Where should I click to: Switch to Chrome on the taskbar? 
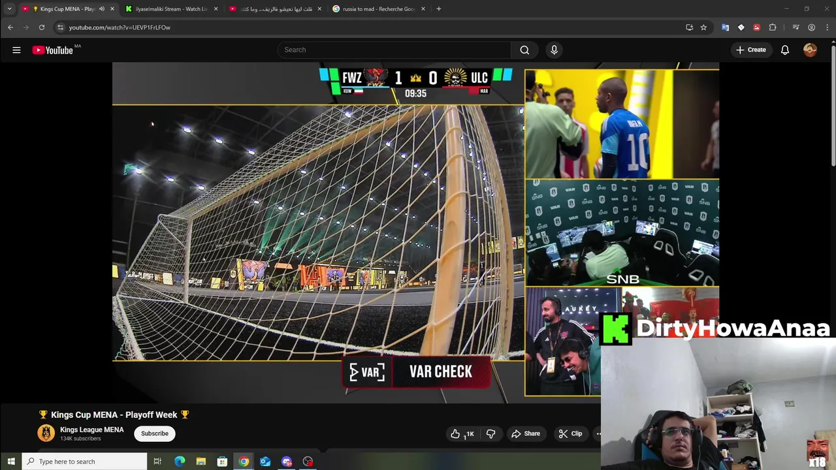[244, 462]
